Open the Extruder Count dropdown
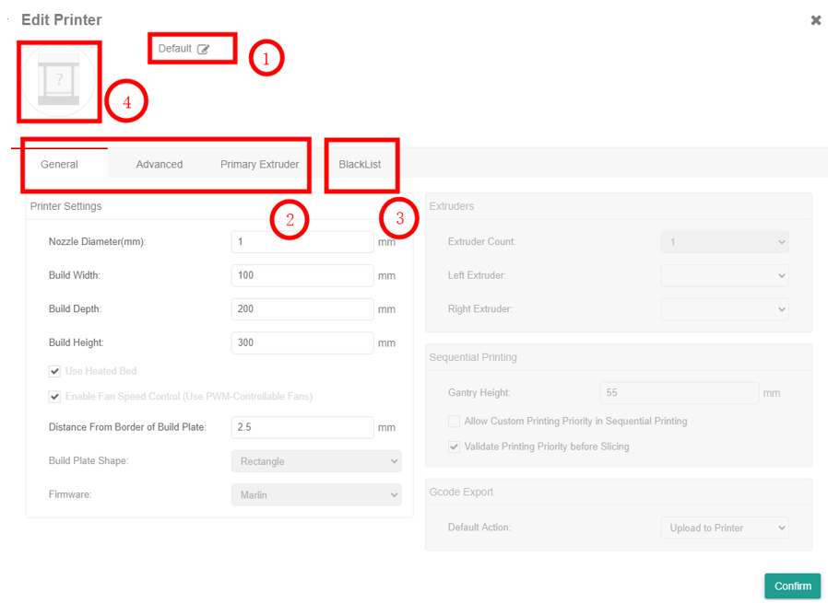 coord(725,242)
